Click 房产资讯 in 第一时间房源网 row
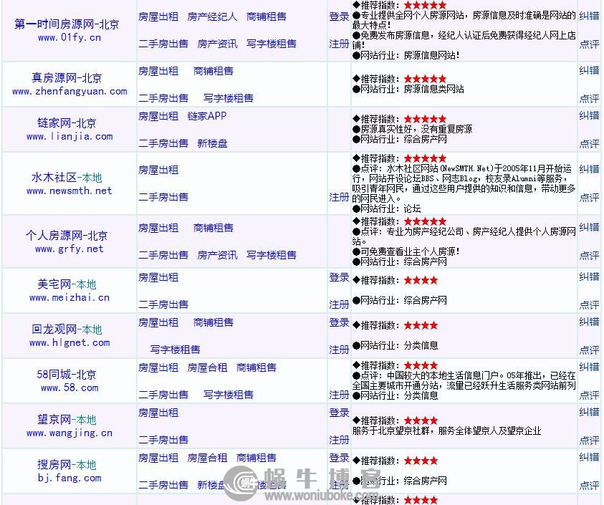Image resolution: width=604 pixels, height=505 pixels. tap(217, 44)
